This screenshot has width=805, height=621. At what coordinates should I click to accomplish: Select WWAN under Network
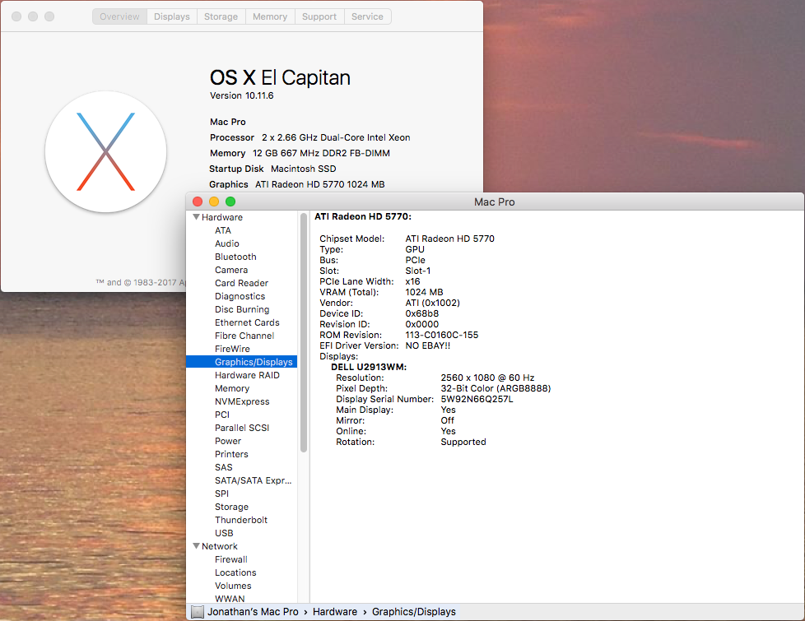point(230,599)
